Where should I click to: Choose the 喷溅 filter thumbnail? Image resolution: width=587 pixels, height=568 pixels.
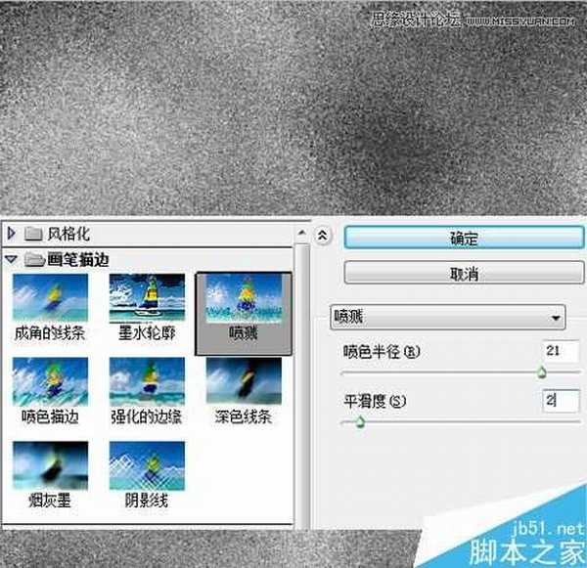click(x=243, y=297)
